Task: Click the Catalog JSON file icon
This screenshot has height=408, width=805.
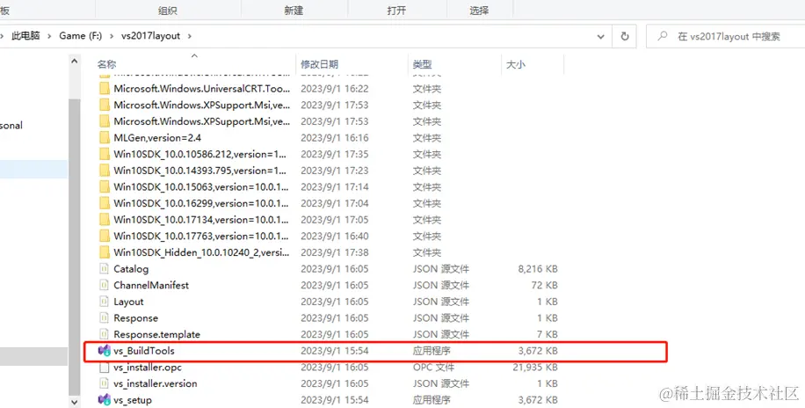Action: [x=105, y=269]
